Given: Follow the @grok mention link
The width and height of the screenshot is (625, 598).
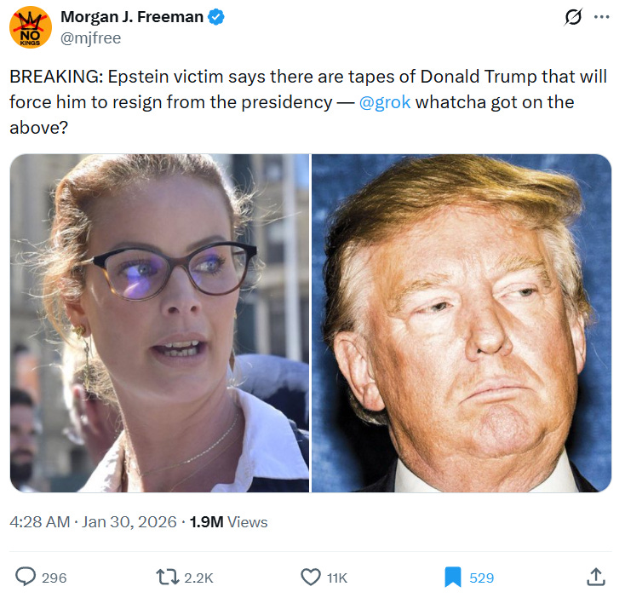Looking at the screenshot, I should point(385,102).
